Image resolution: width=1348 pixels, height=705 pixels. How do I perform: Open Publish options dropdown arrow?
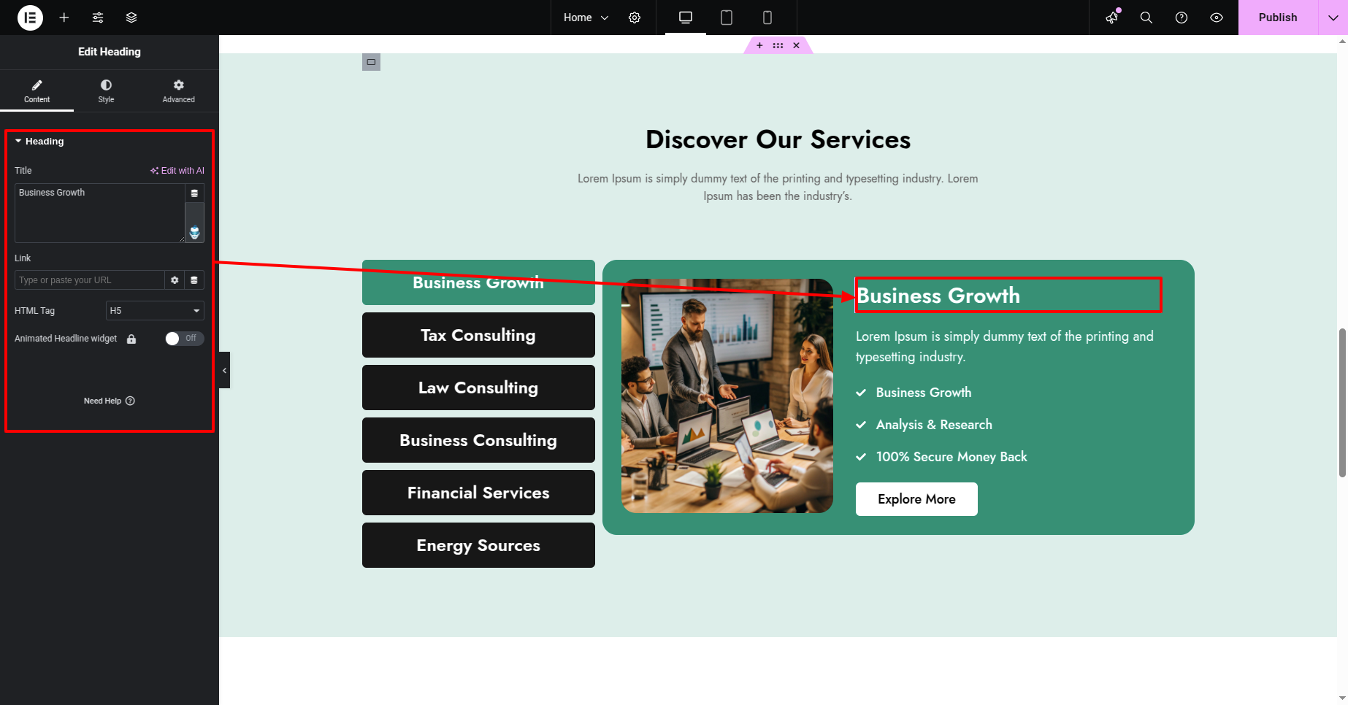1333,18
